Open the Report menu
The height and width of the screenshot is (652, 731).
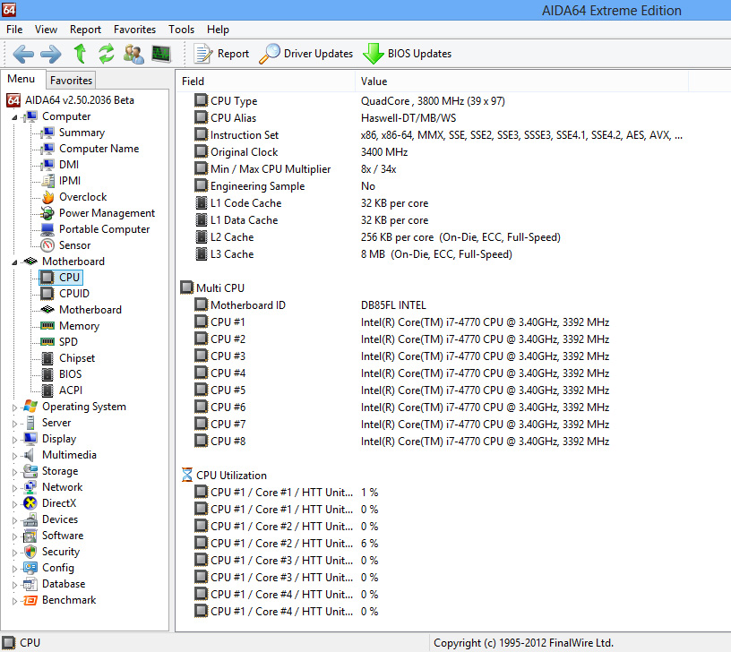coord(85,30)
